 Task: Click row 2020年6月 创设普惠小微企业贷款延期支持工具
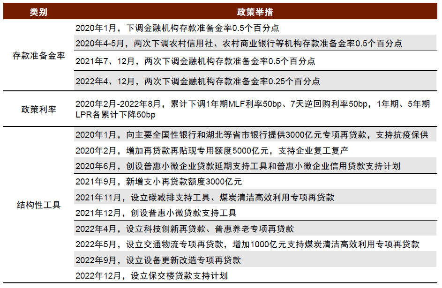255,166
